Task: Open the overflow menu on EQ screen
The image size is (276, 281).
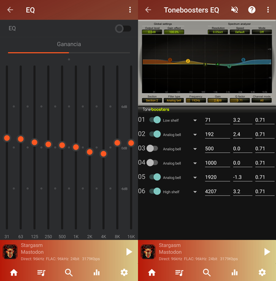Action: [130, 10]
